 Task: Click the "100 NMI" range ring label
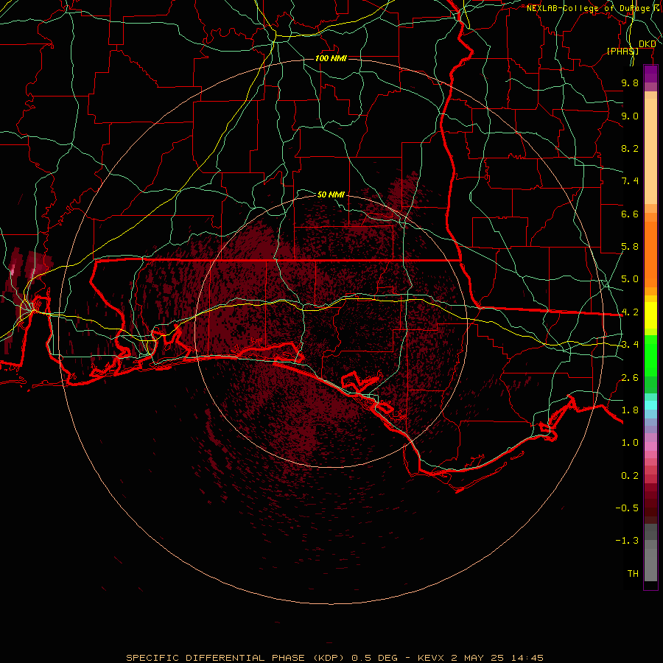coord(331,58)
